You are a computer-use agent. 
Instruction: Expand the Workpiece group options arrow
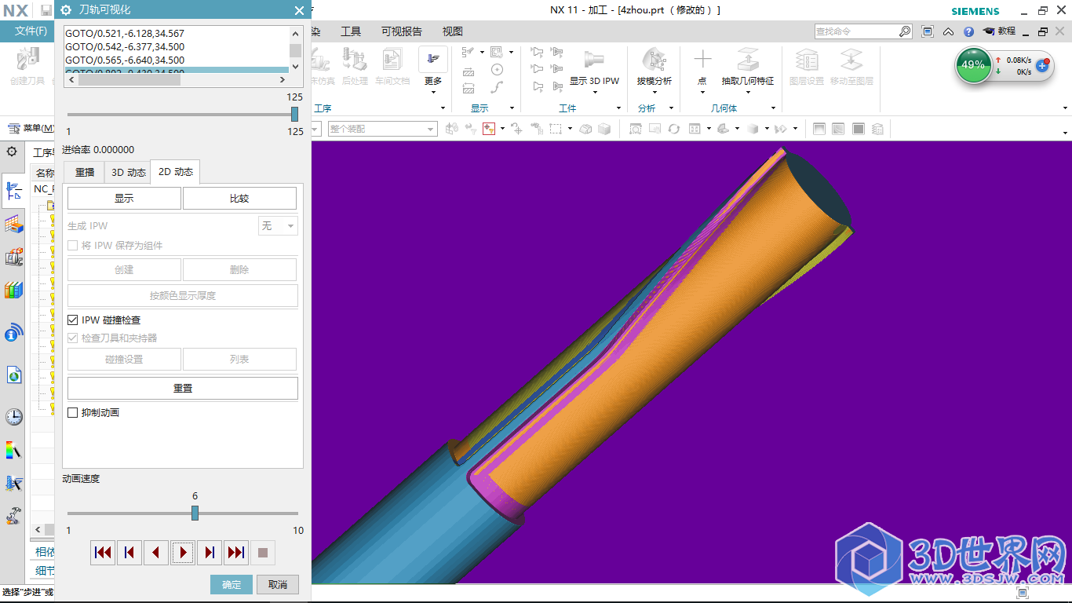coord(618,108)
